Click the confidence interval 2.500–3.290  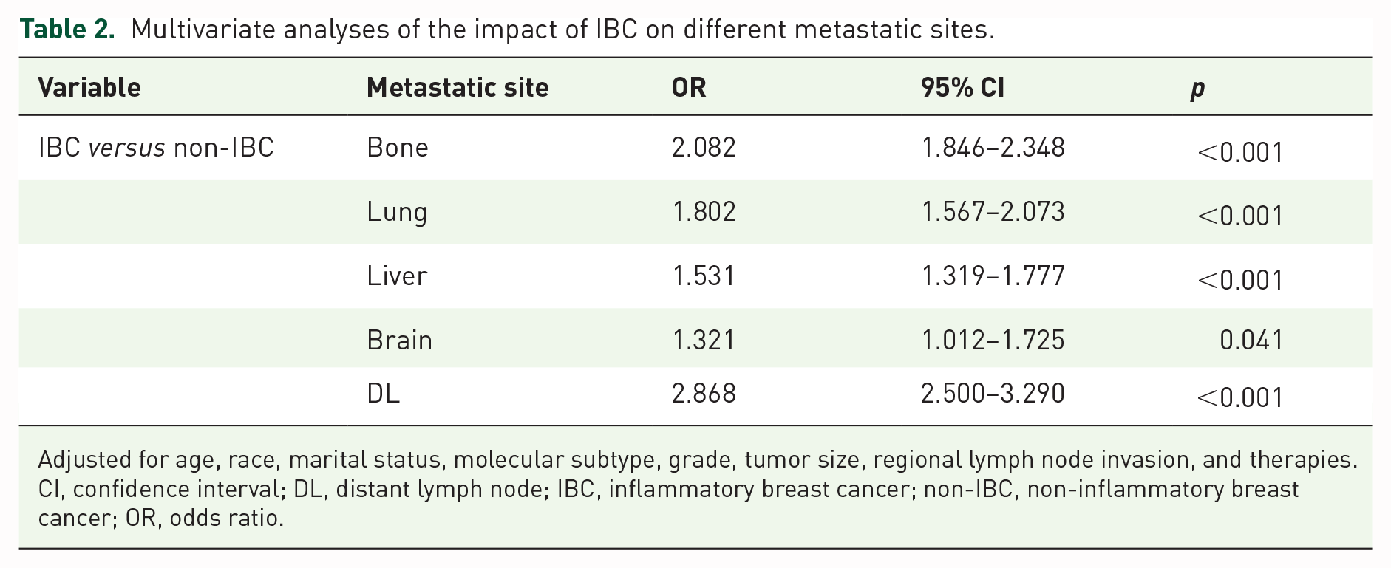click(x=993, y=393)
